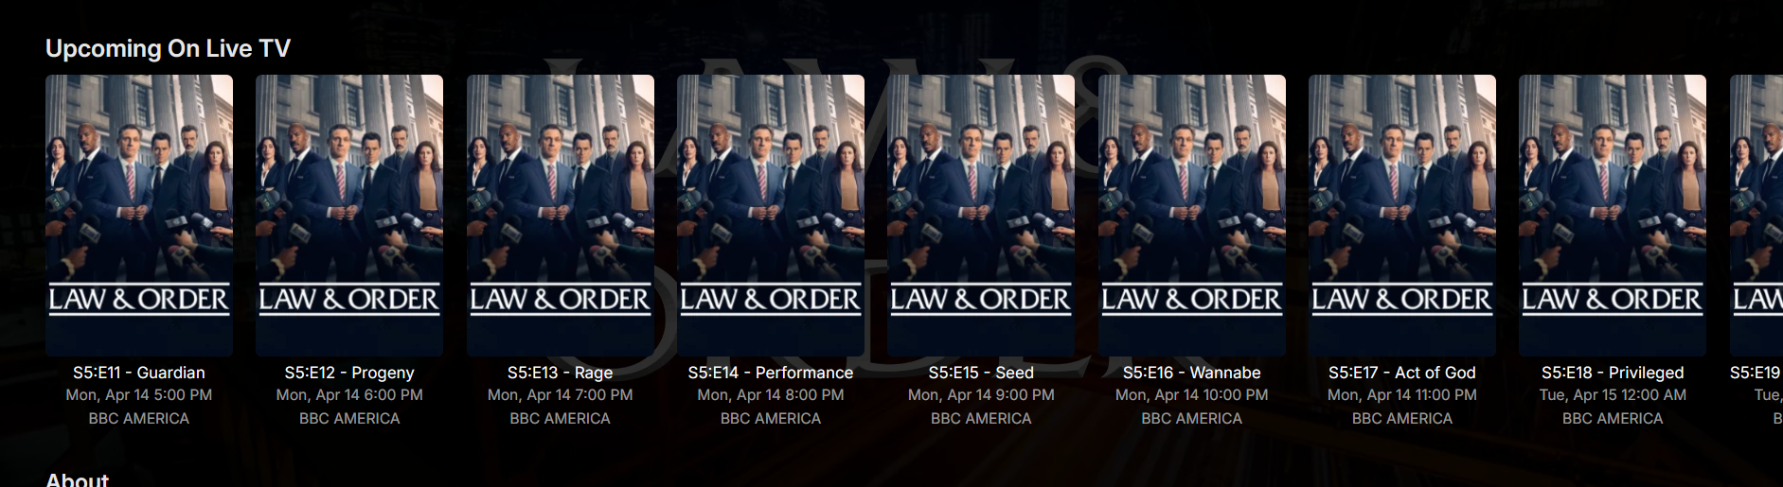The image size is (1783, 487).
Task: Click the 'S5:E14 - Performance' title link
Action: tap(771, 373)
